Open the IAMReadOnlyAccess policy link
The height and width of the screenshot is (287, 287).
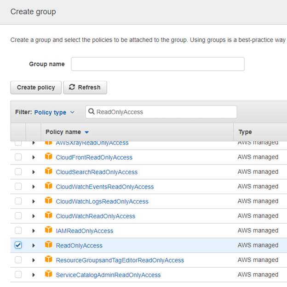tap(85, 231)
